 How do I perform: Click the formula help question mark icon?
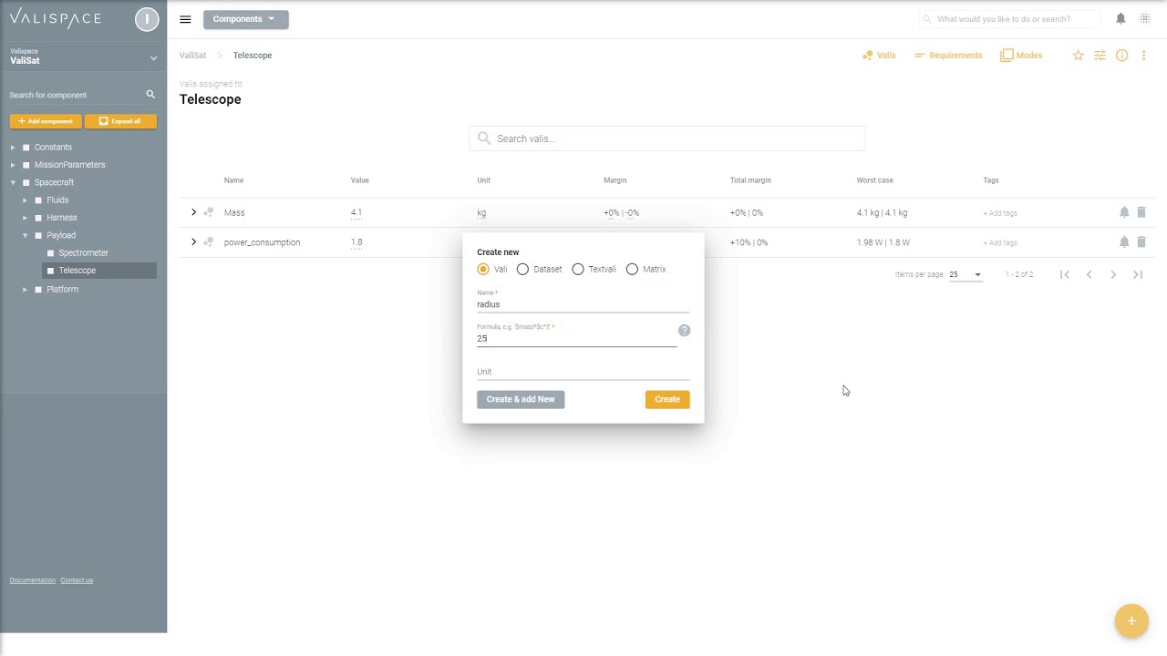[x=684, y=331]
